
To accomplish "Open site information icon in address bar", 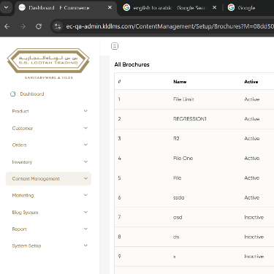I will click(58, 26).
